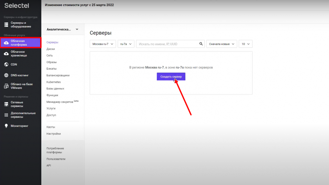This screenshot has width=329, height=185.
Task: Open Пользователи link
Action: click(56, 159)
